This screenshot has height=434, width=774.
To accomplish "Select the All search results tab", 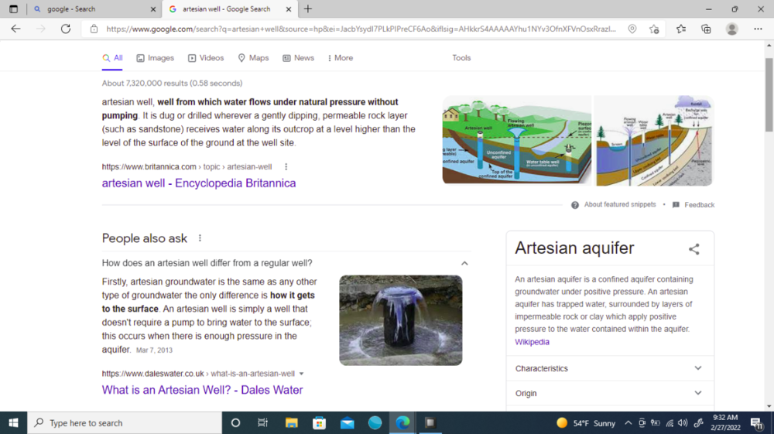I will click(x=112, y=58).
